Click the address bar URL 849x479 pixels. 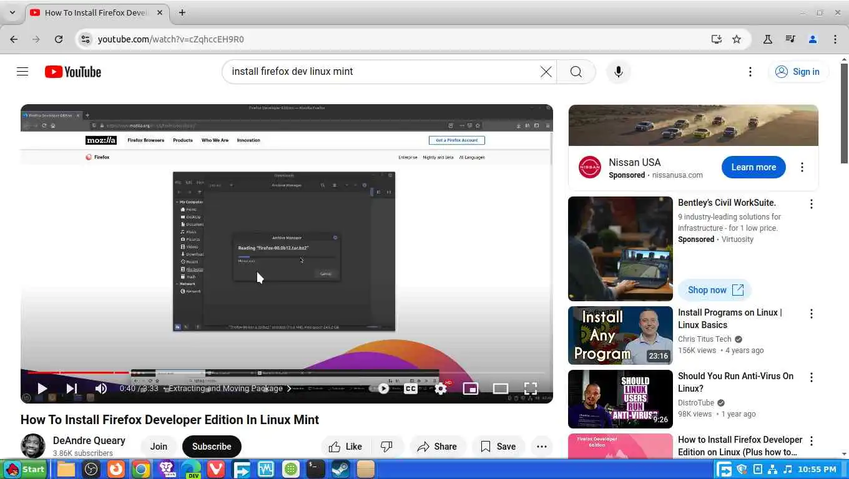[171, 39]
